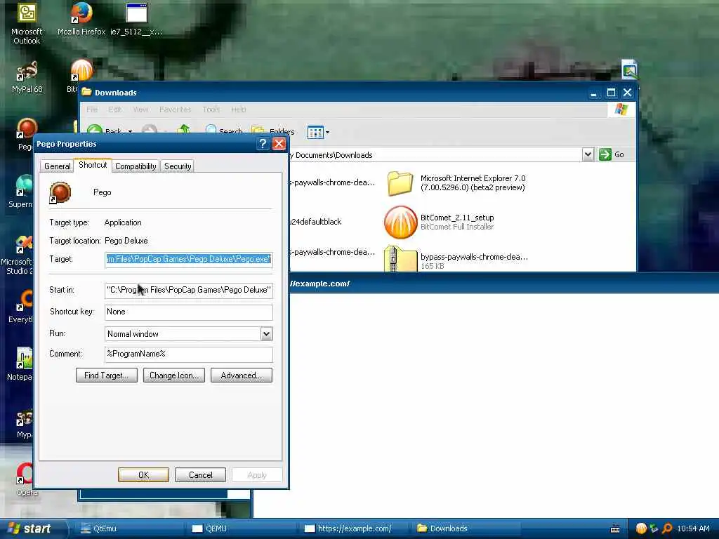Click the Start in input field
The image size is (719, 539).
point(188,290)
